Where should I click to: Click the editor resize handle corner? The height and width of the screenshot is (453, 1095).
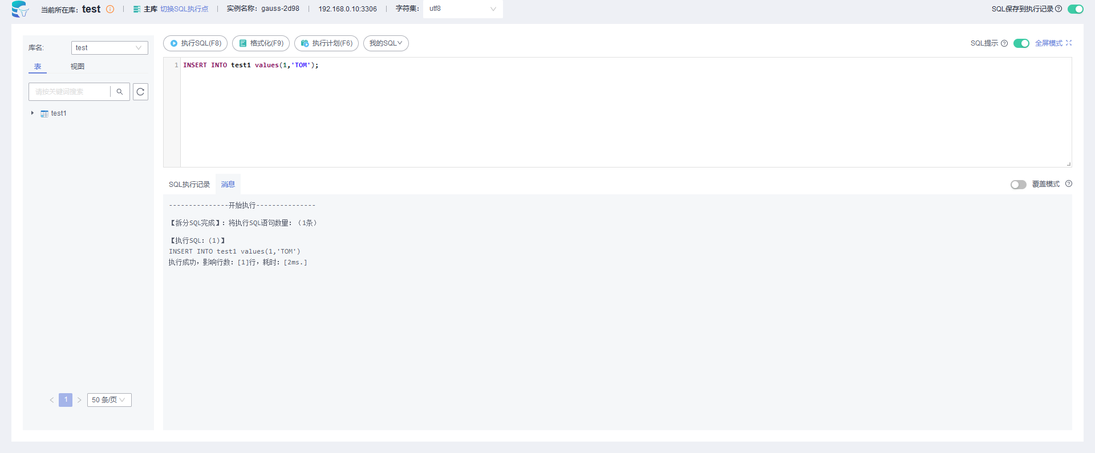pyautogui.click(x=1068, y=164)
